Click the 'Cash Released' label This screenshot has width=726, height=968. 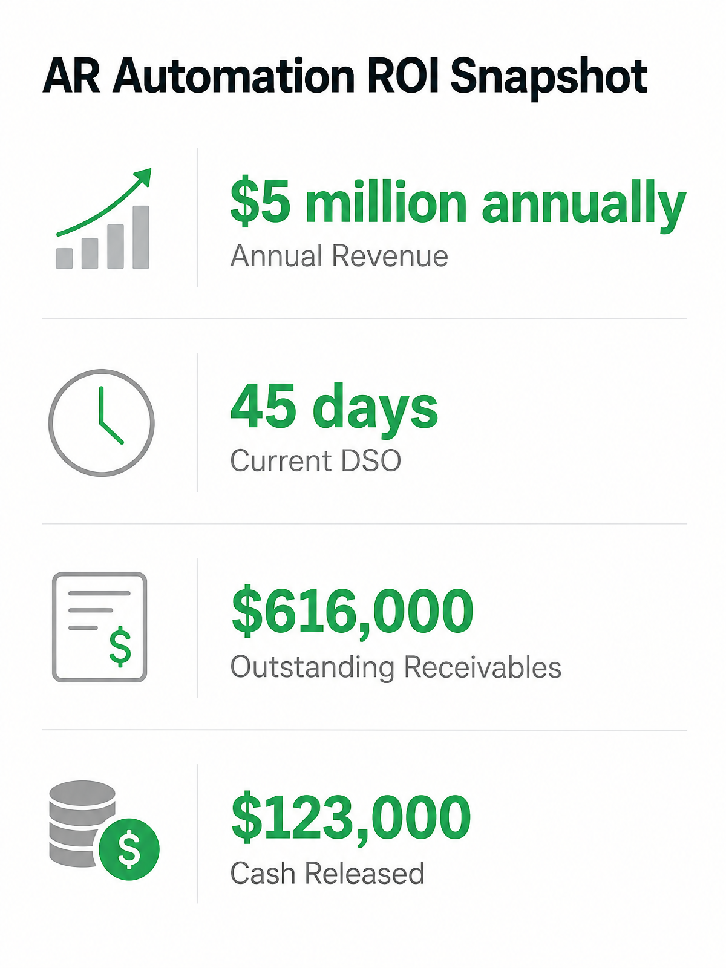tap(327, 874)
